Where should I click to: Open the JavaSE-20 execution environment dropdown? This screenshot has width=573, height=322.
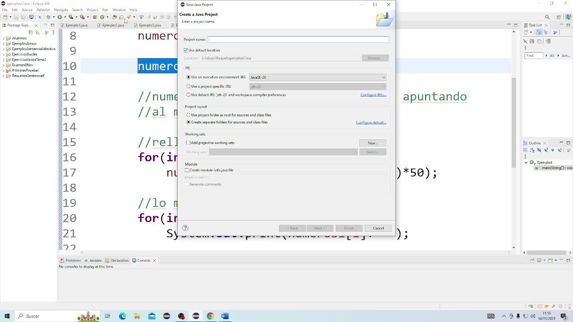(x=318, y=77)
